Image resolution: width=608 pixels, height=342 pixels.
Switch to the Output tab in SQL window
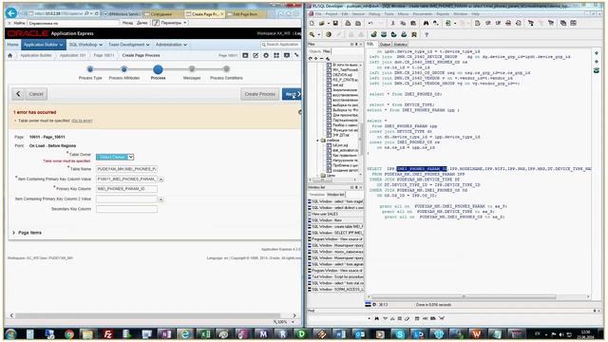coord(385,45)
